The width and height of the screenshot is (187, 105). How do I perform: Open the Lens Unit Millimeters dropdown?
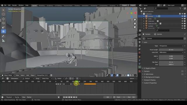click(171, 52)
